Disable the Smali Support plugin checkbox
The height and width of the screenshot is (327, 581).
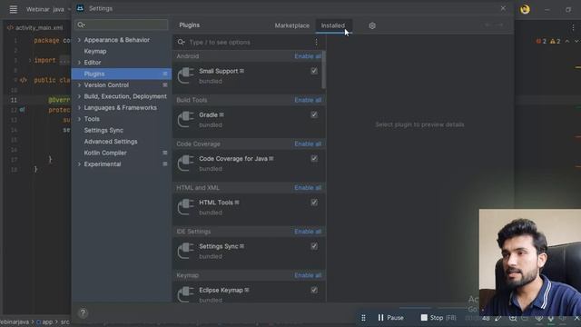pos(314,71)
